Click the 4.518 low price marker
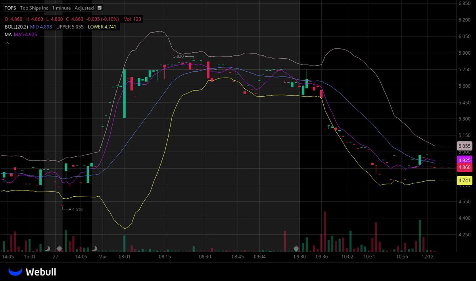This screenshot has width=476, height=281. 77,209
